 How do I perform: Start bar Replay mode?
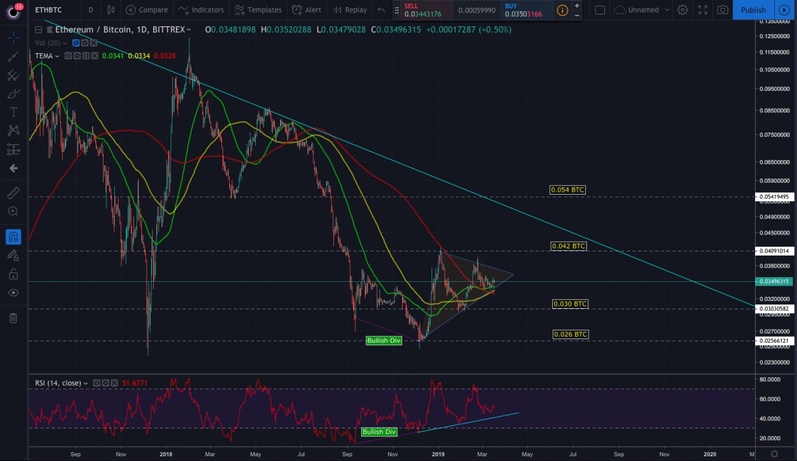[x=350, y=10]
